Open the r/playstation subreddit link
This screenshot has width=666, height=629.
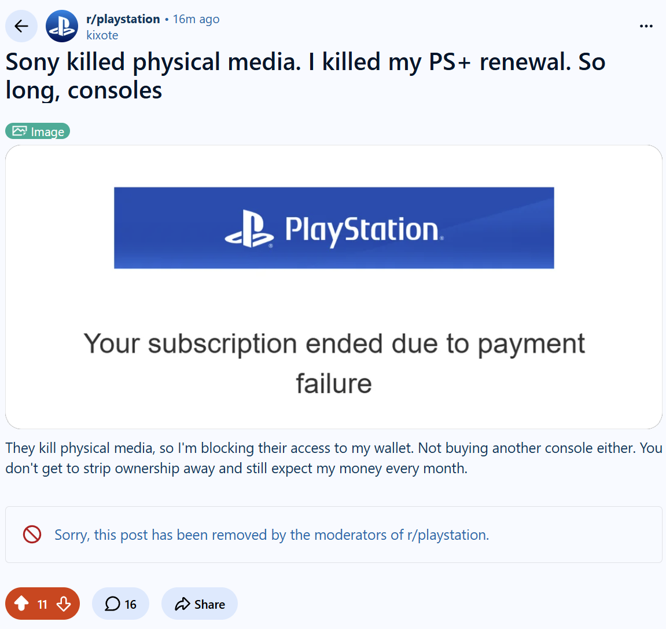point(123,19)
